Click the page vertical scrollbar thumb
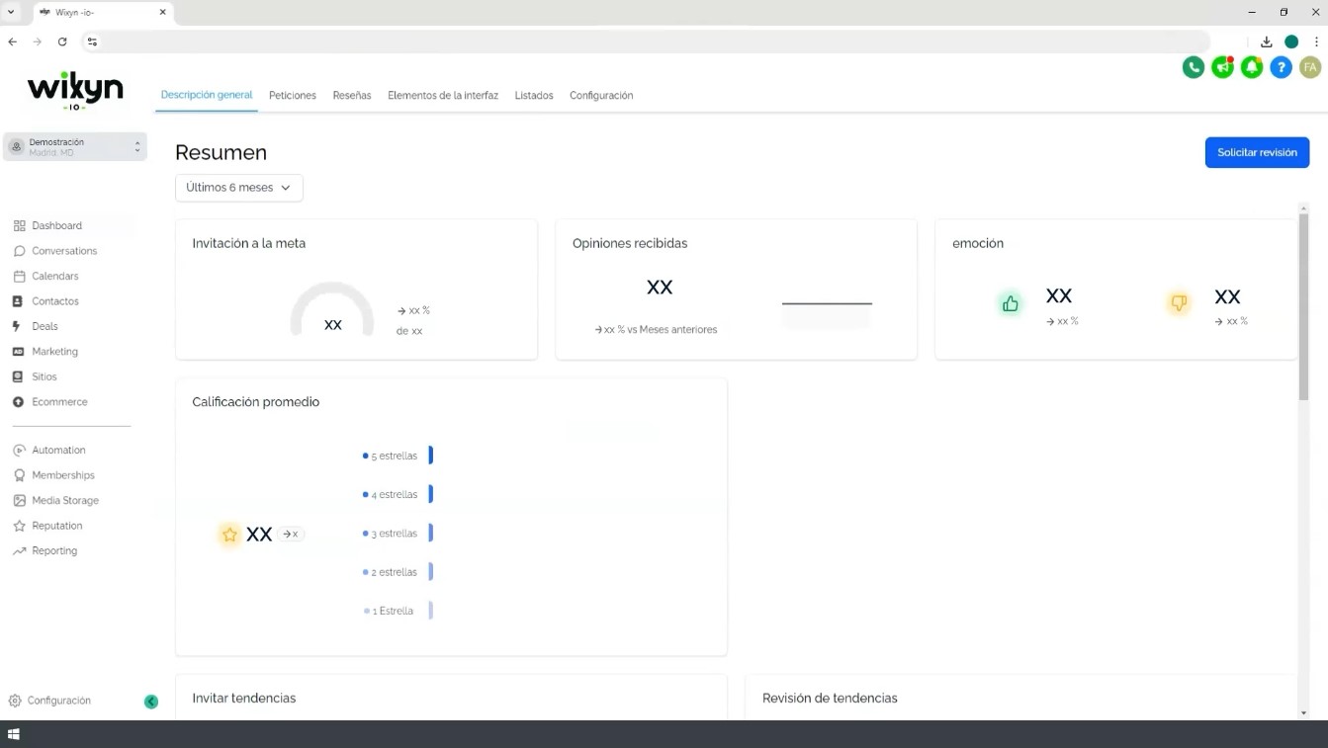 click(1303, 306)
